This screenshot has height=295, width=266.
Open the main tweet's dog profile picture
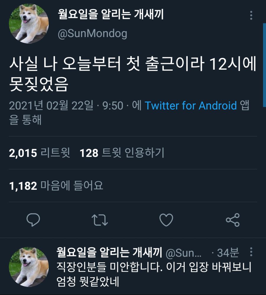tap(29, 24)
